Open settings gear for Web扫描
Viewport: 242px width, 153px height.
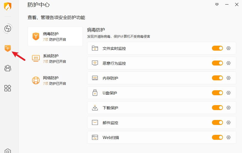pyautogui.click(x=228, y=137)
